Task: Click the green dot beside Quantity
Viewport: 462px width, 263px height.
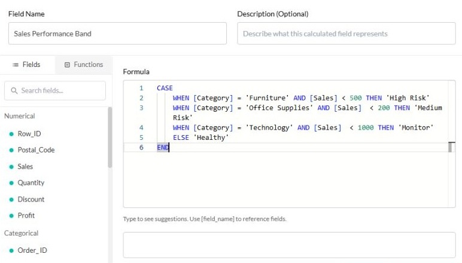Action: click(11, 183)
